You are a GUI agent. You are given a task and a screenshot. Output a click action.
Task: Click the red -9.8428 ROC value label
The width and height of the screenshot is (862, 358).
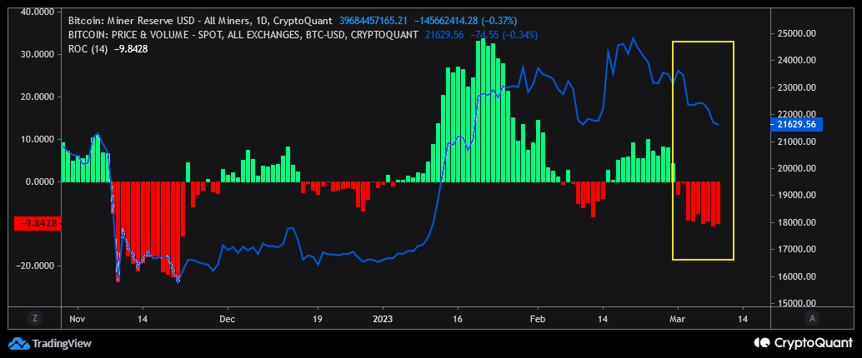click(x=37, y=223)
